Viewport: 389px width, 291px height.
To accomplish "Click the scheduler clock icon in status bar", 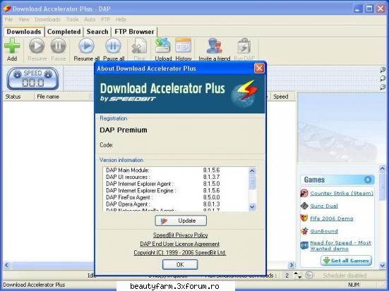I will pyautogui.click(x=309, y=275).
